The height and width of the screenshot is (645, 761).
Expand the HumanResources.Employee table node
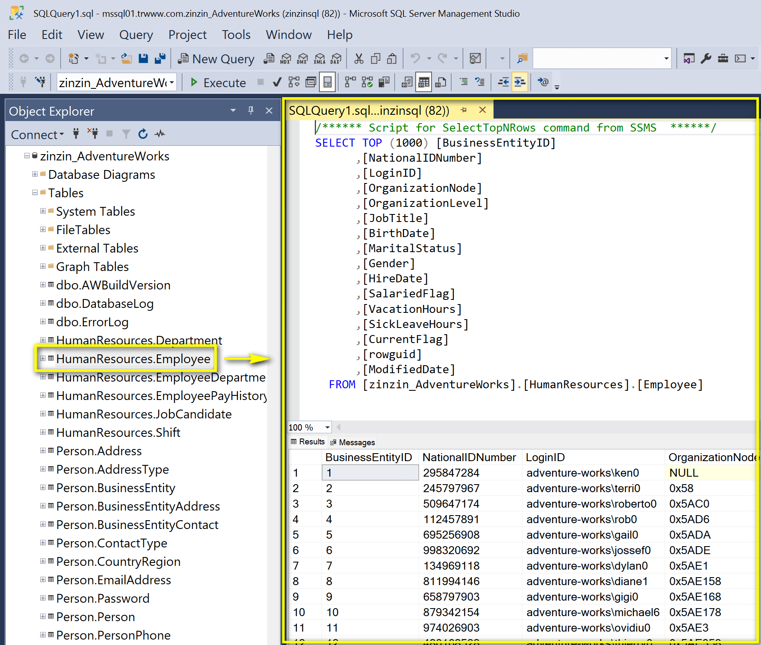[x=43, y=359]
